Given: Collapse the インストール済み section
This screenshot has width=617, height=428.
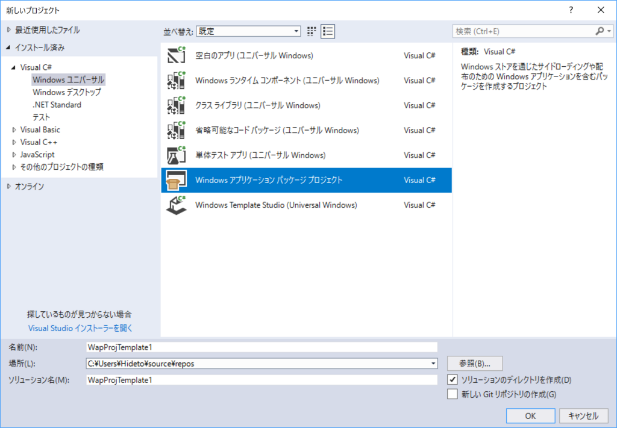Looking at the screenshot, I should coord(8,48).
